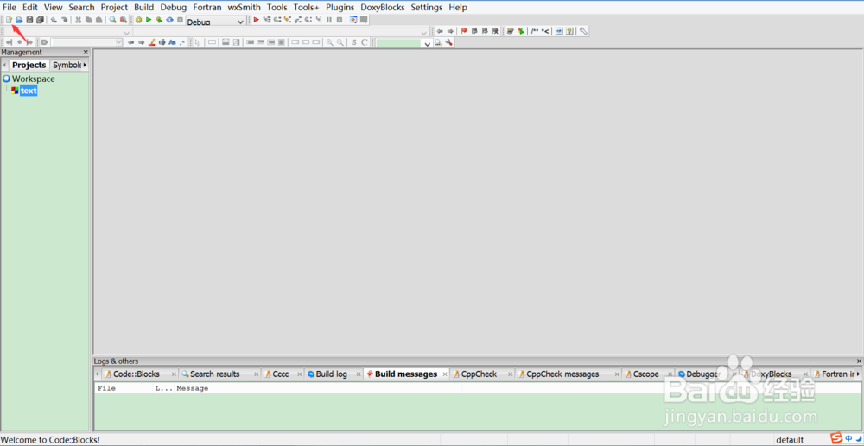Switch to the CppCheck messages tab

(562, 374)
